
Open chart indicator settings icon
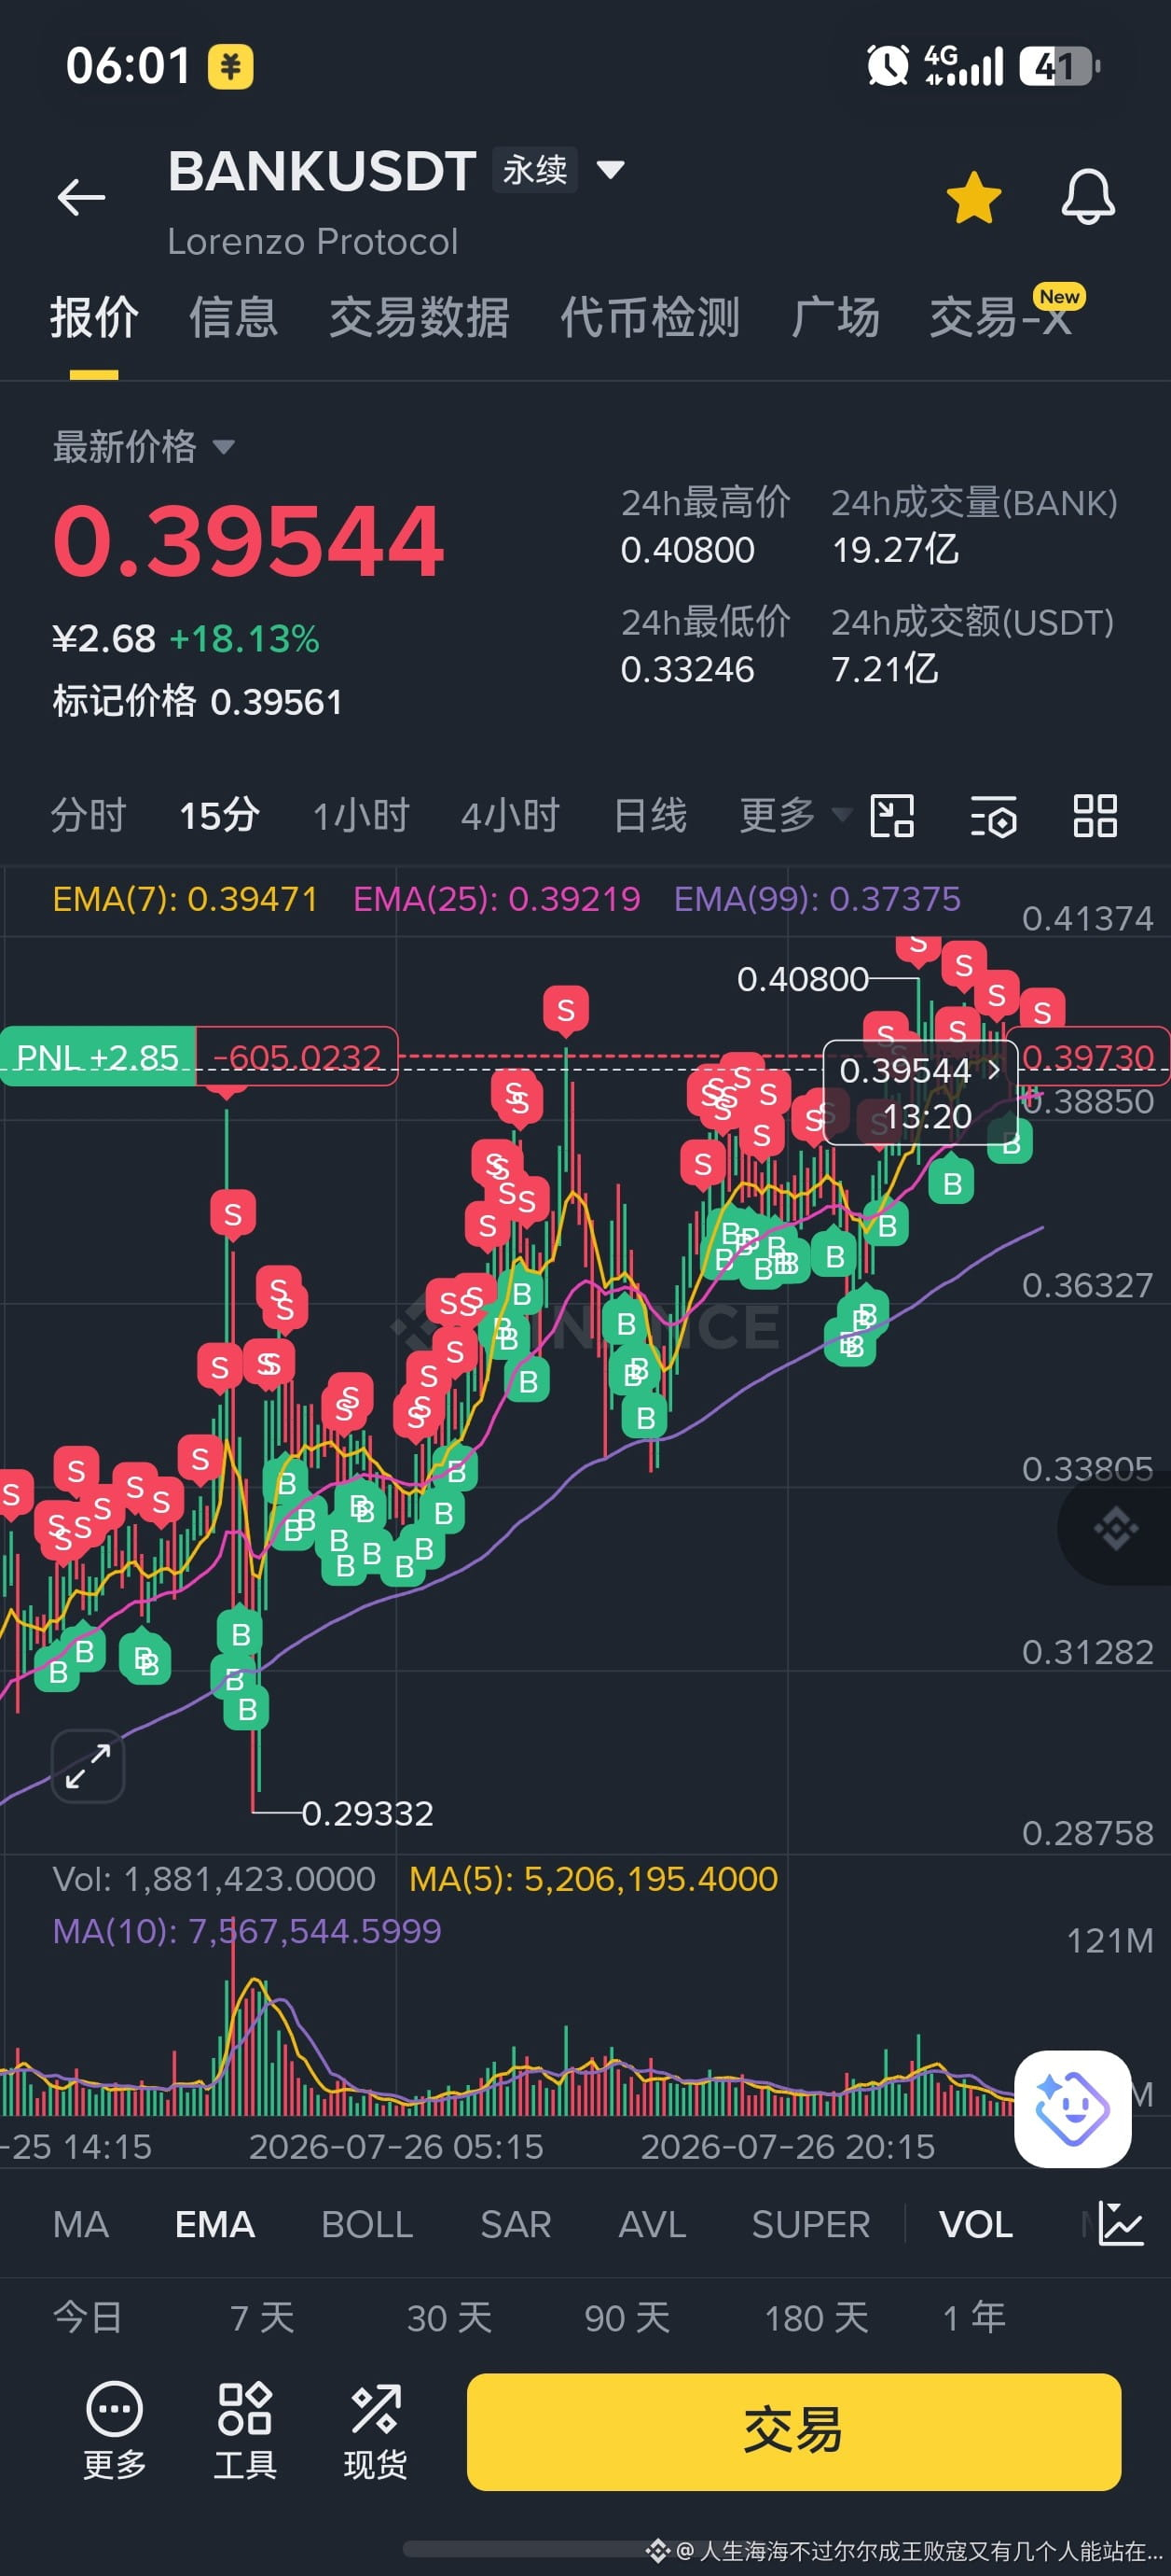tap(993, 815)
